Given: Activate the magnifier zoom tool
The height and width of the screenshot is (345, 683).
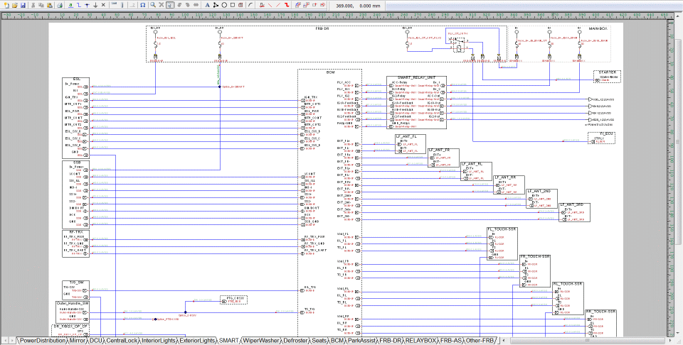Looking at the screenshot, I should tap(152, 5).
